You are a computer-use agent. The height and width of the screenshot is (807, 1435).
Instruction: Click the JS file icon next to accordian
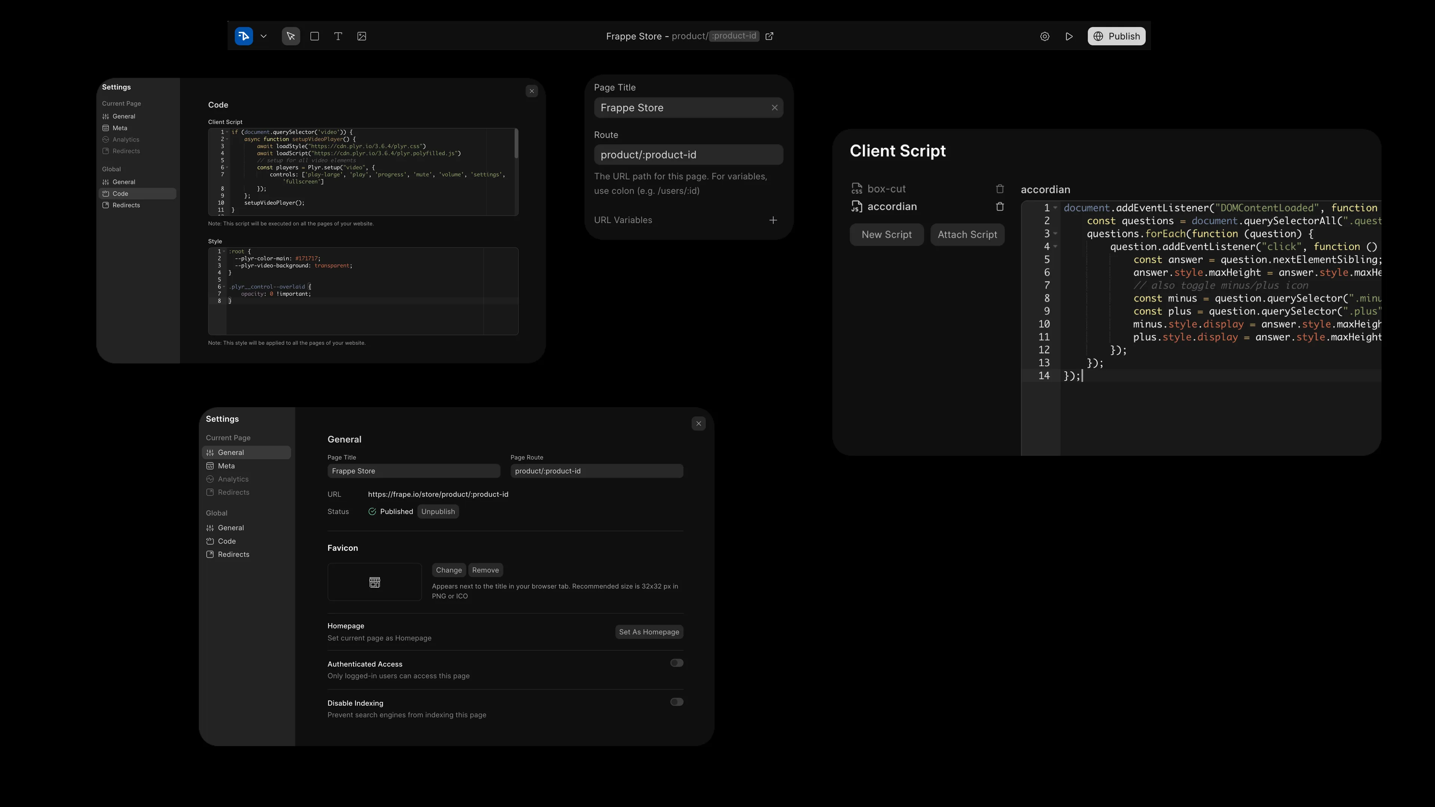click(857, 207)
